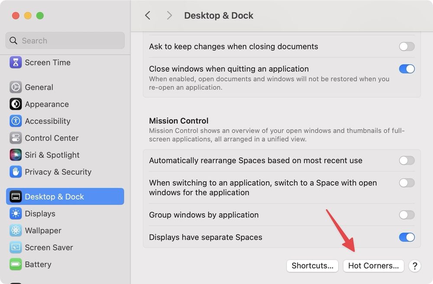Open the Screen Time settings icon

click(16, 62)
